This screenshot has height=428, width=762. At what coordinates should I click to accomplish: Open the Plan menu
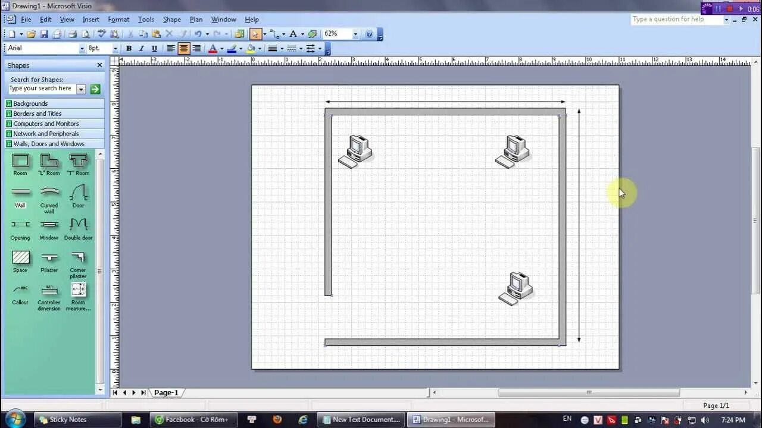click(x=196, y=19)
